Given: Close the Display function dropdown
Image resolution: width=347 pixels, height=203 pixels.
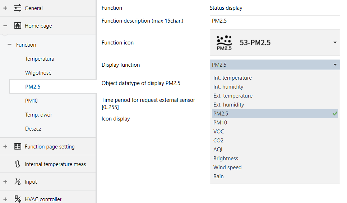Looking at the screenshot, I should (x=335, y=65).
